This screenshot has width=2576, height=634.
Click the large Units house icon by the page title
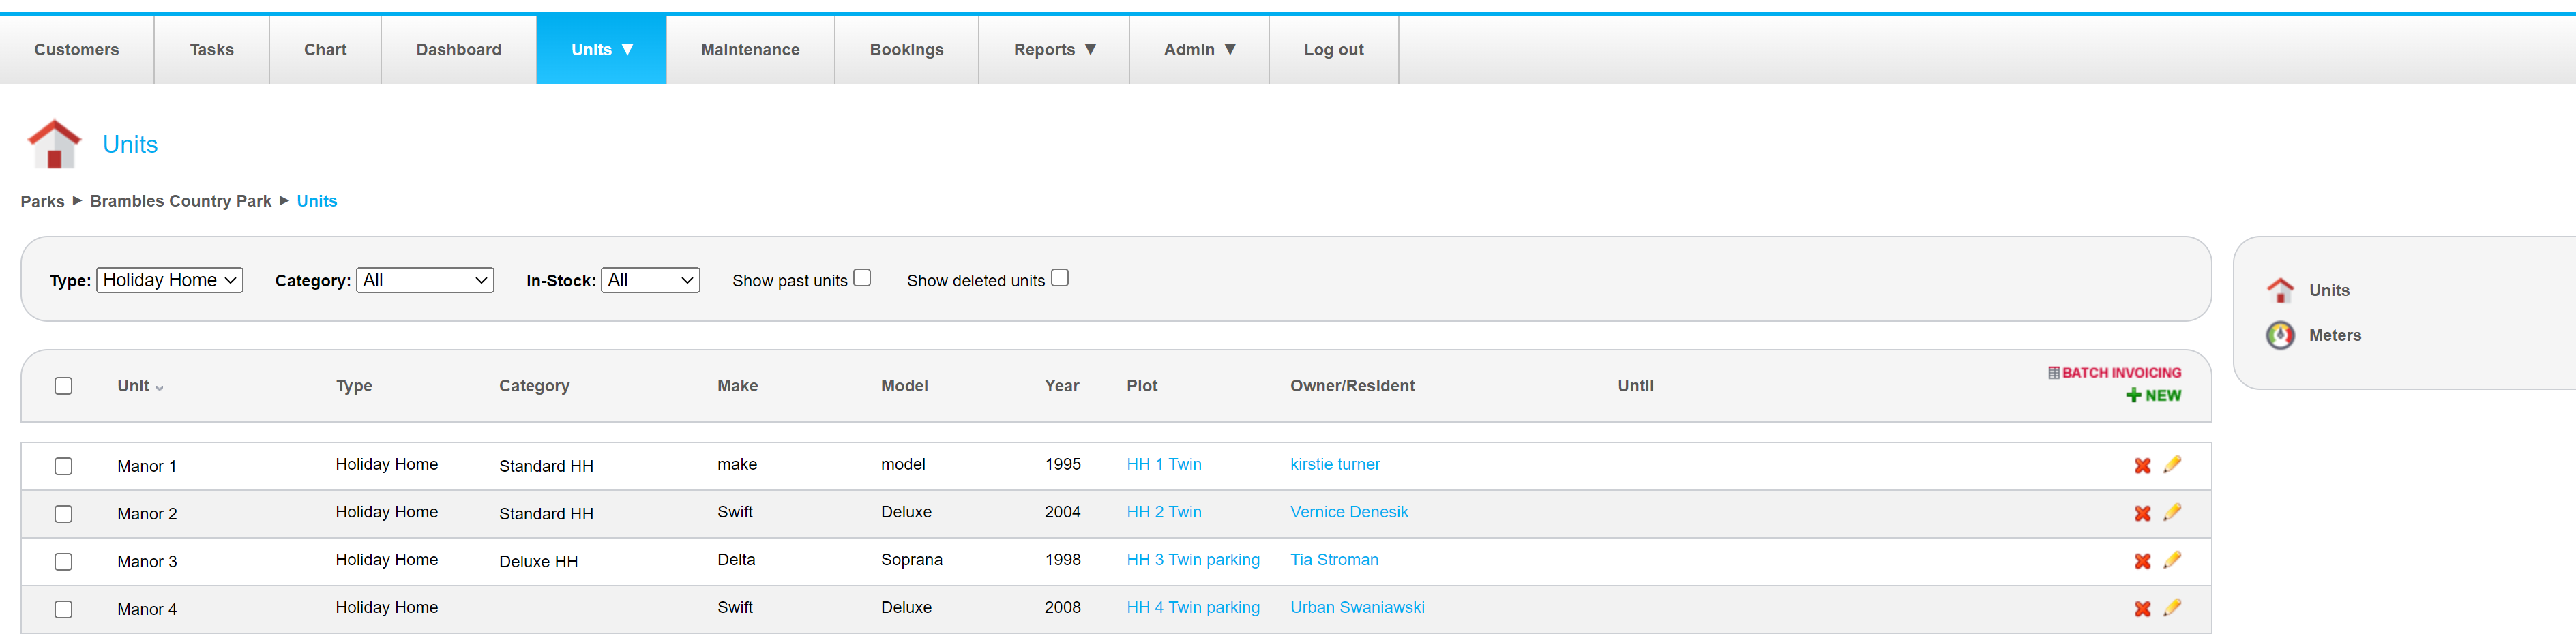[54, 144]
